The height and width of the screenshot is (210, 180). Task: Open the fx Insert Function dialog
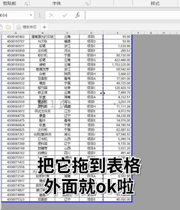tap(77, 15)
